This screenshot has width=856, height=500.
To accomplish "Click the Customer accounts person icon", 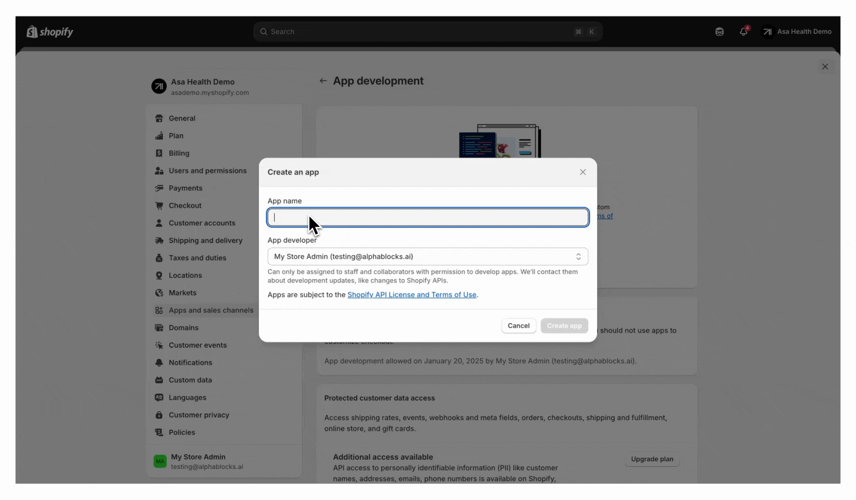I will pyautogui.click(x=159, y=223).
